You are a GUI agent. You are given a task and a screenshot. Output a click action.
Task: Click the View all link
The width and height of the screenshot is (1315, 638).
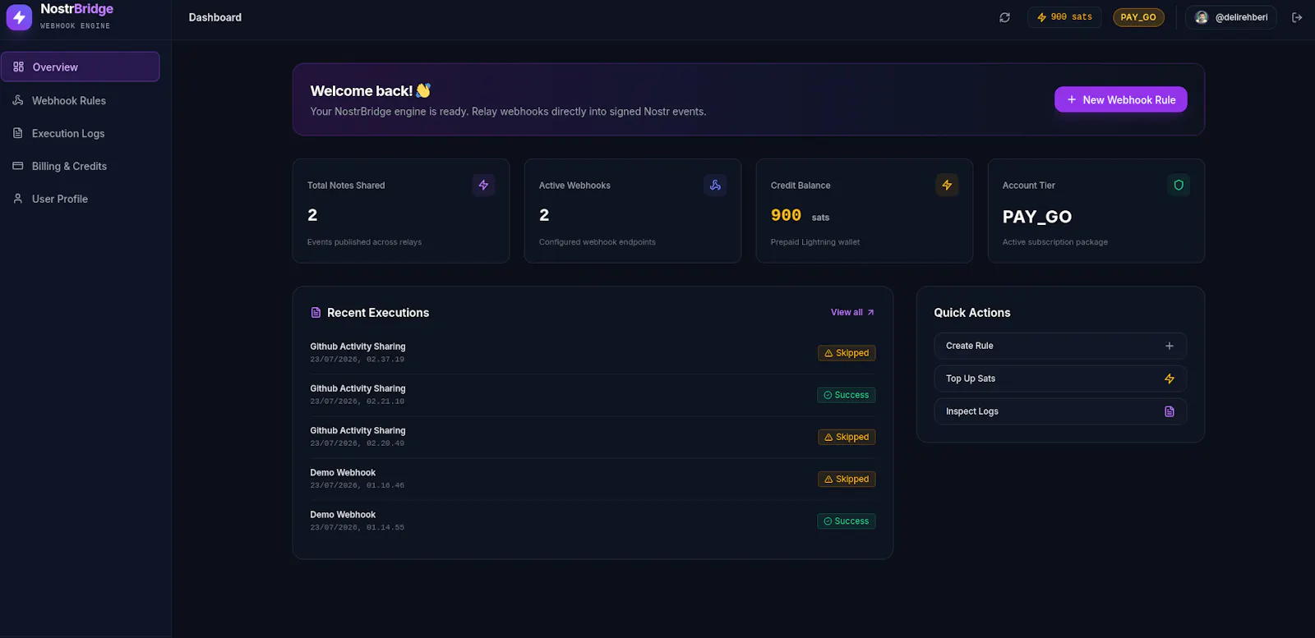852,312
